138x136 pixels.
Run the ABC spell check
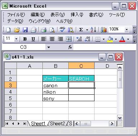tap(63, 30)
